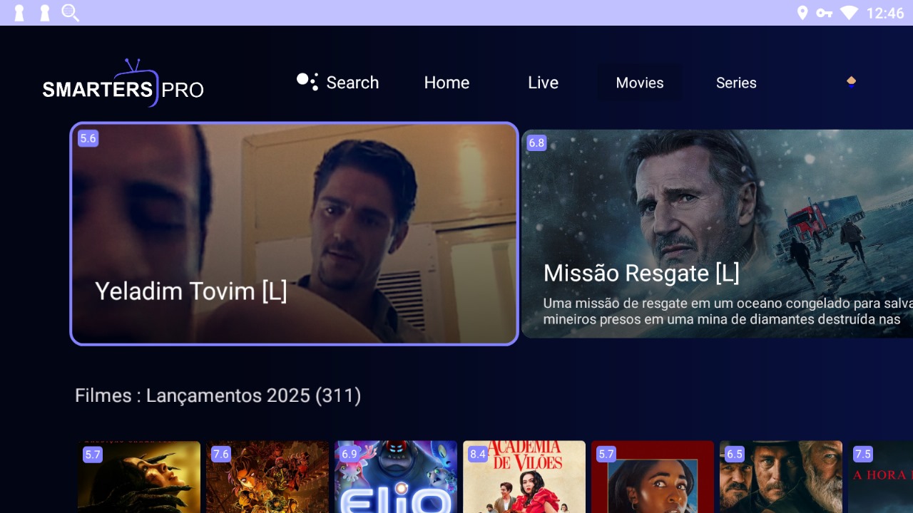Tap the VPN key status icon
The width and height of the screenshot is (913, 513).
click(825, 13)
